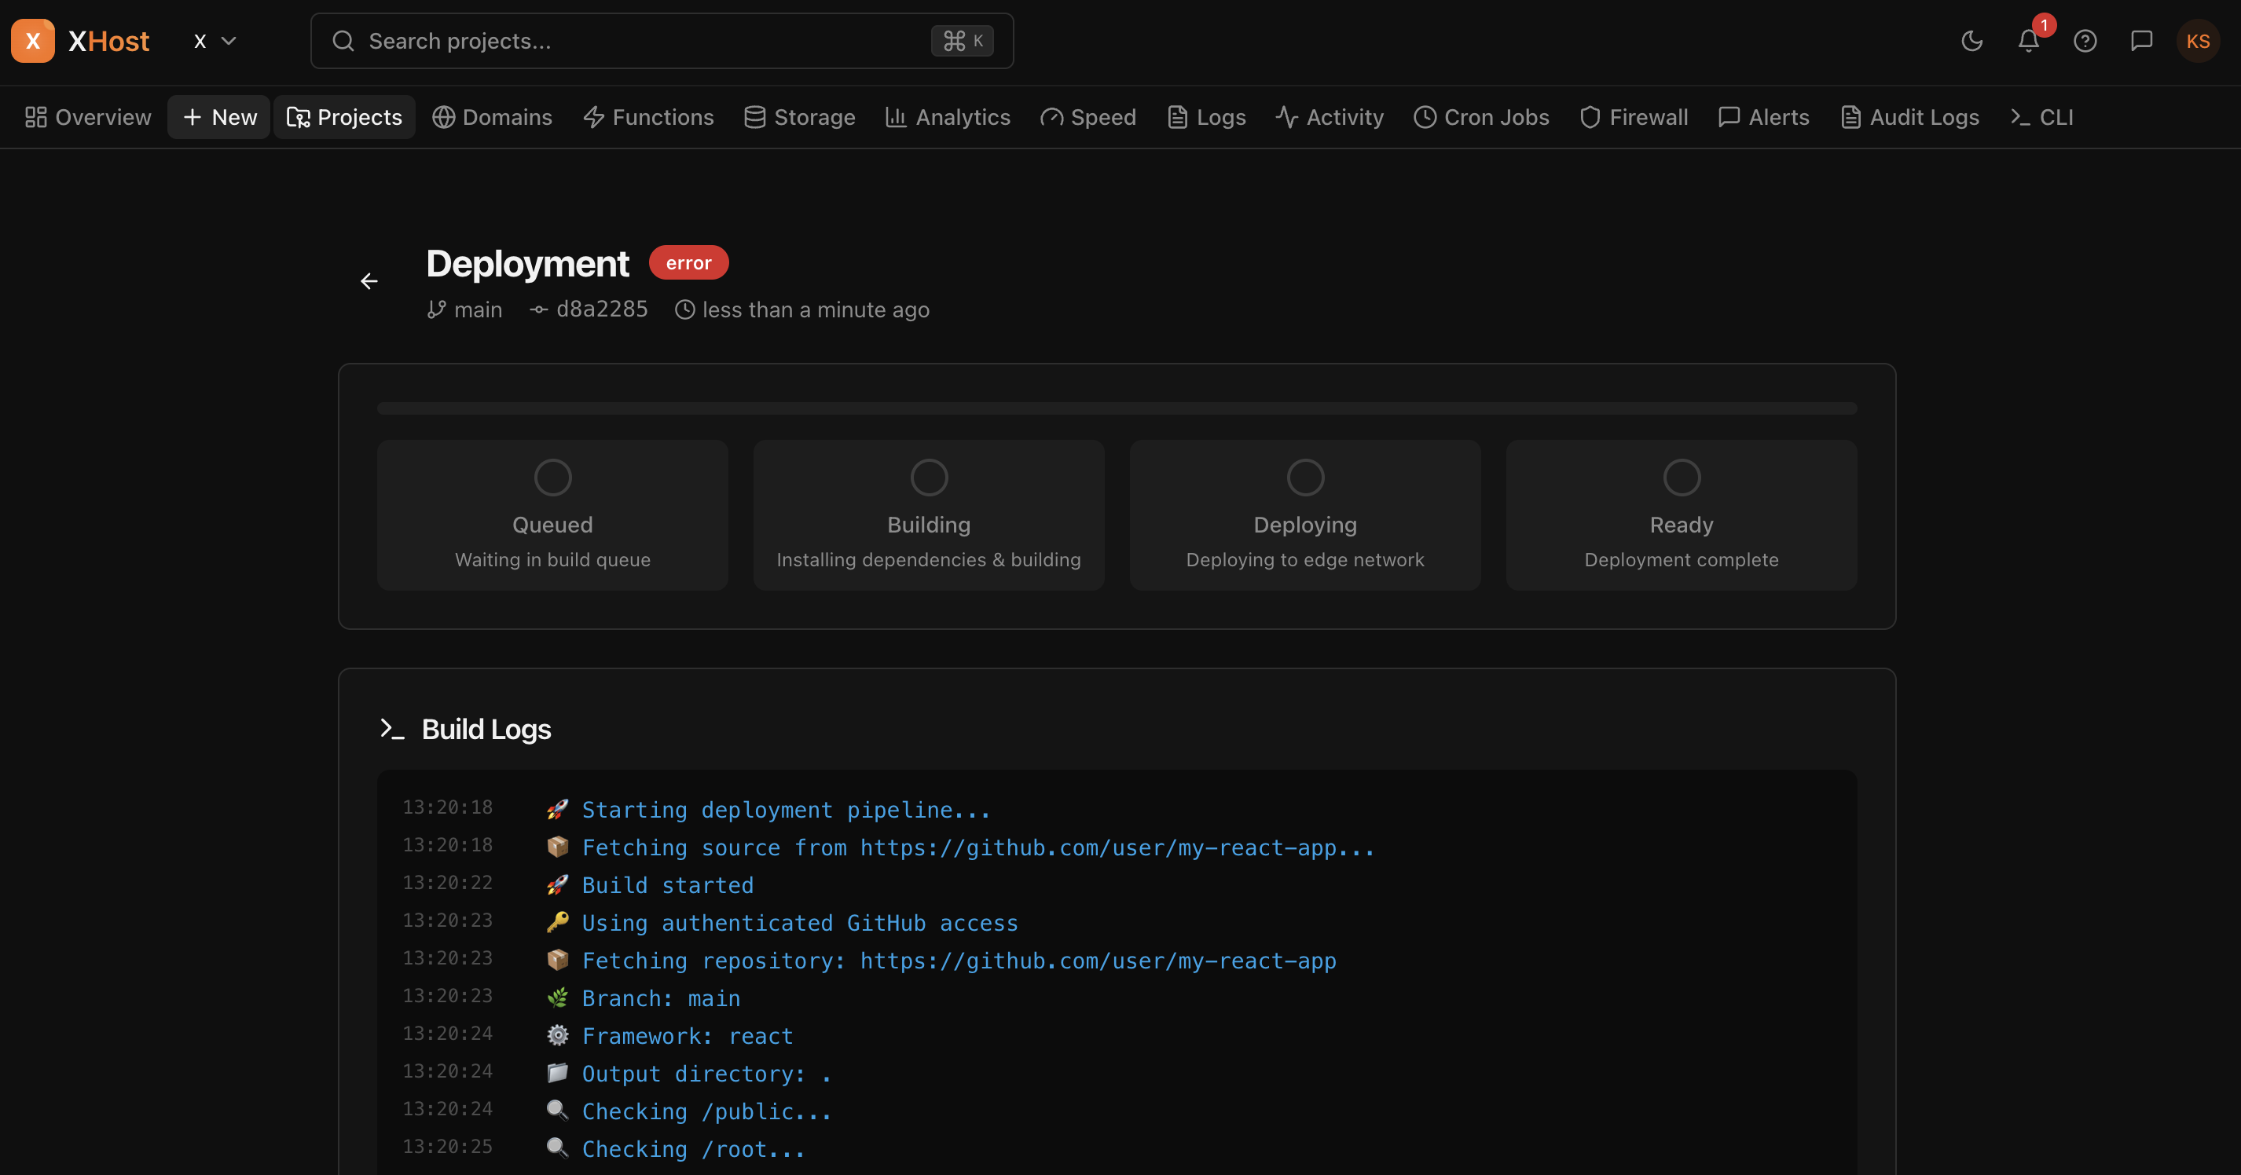
Task: Expand the project switcher next to X
Action: [213, 40]
